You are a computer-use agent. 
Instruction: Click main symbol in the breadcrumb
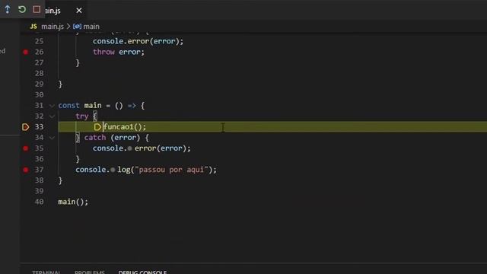pyautogui.click(x=91, y=27)
